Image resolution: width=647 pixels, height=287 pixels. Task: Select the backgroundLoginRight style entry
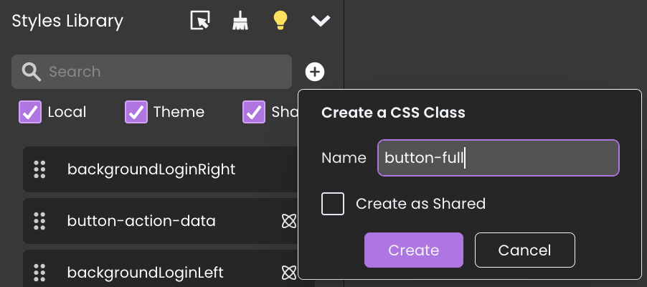click(x=151, y=170)
